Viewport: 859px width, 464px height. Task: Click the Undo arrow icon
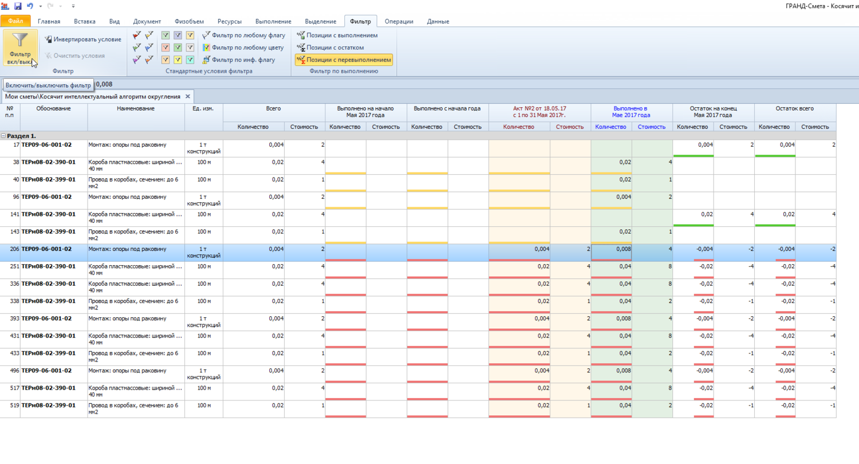[x=30, y=6]
